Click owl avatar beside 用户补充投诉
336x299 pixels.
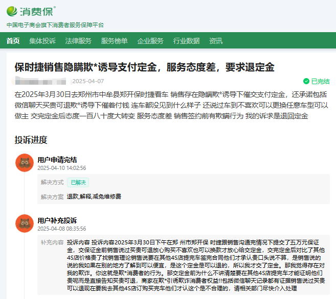24,224
